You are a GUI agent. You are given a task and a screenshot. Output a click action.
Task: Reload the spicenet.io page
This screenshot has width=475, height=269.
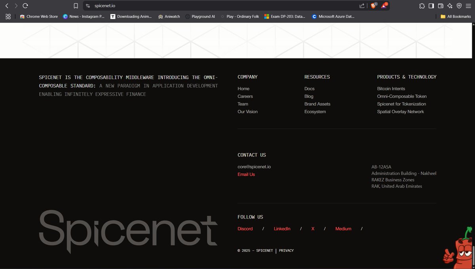tap(25, 6)
